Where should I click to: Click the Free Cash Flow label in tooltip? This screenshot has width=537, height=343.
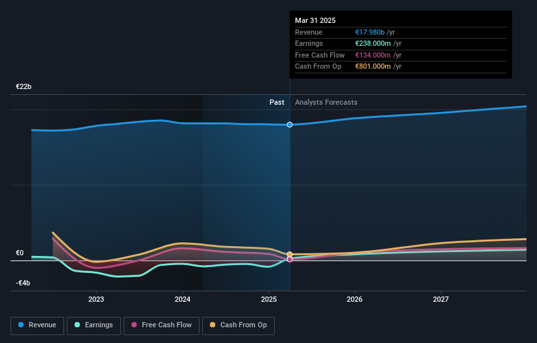(x=320, y=55)
